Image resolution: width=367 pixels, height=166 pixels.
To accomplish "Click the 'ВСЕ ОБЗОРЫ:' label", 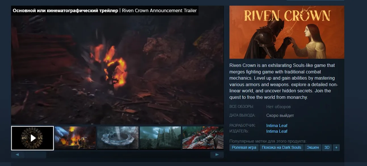I will click(x=242, y=107).
